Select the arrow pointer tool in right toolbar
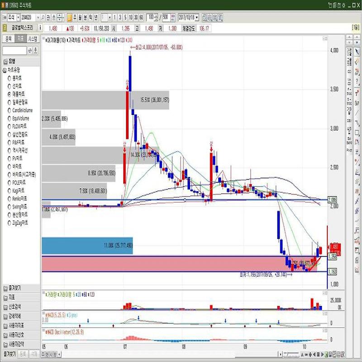 [357, 52]
